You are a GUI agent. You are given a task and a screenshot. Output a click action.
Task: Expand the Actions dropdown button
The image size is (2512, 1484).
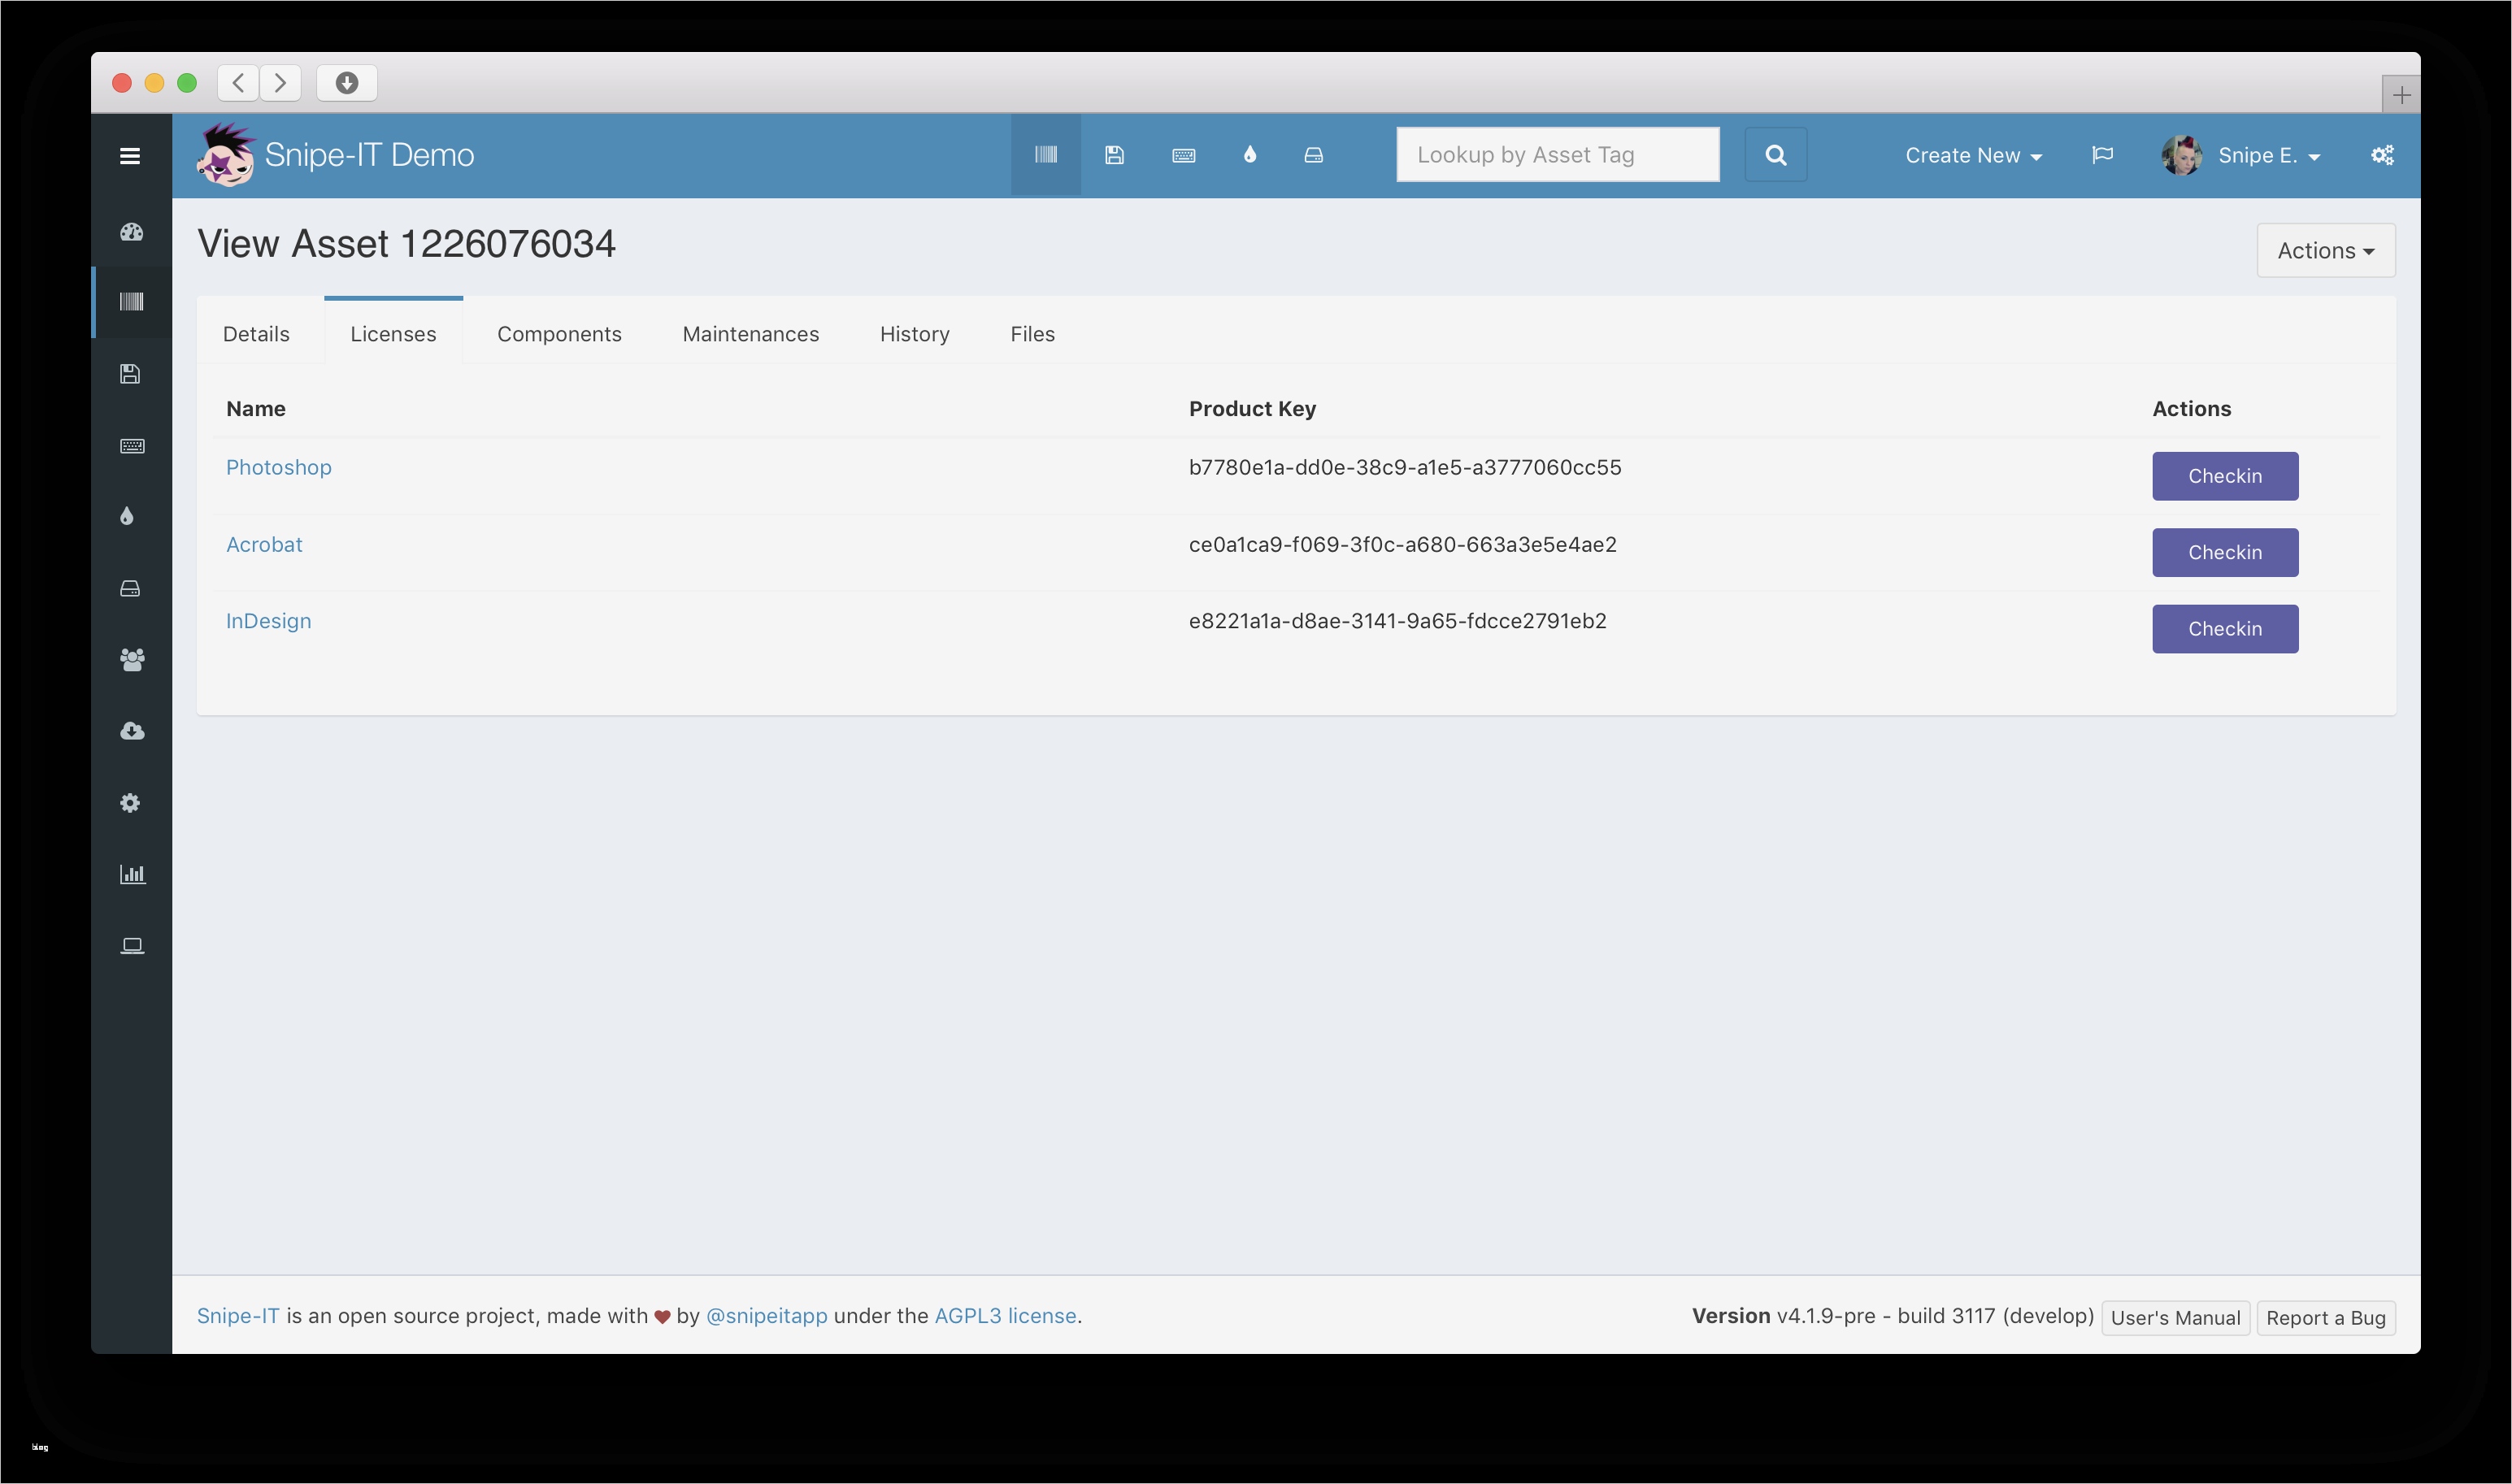[x=2325, y=251]
